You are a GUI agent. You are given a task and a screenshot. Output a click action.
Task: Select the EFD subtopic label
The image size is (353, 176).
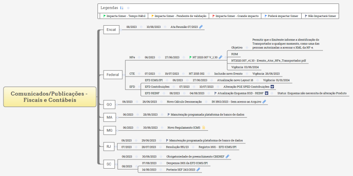tap(132, 86)
